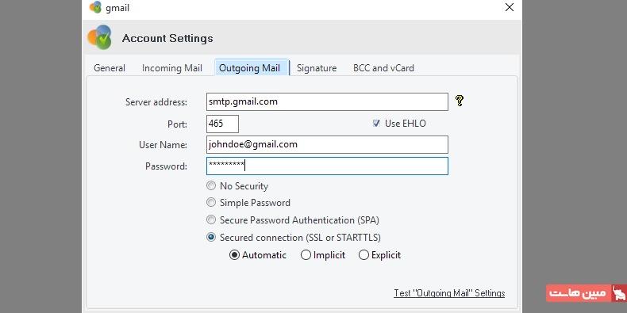The height and width of the screenshot is (313, 627).
Task: Switch to the General tab
Action: 110,68
